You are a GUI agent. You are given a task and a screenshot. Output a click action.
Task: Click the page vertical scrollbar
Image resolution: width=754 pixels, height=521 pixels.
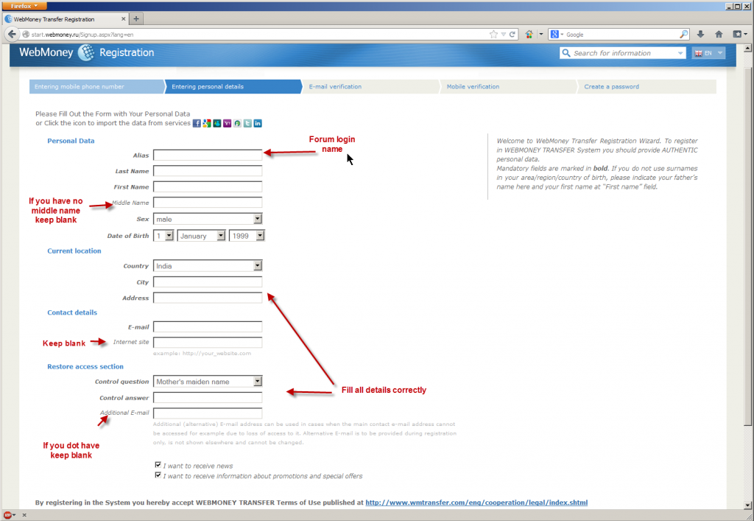[747, 246]
